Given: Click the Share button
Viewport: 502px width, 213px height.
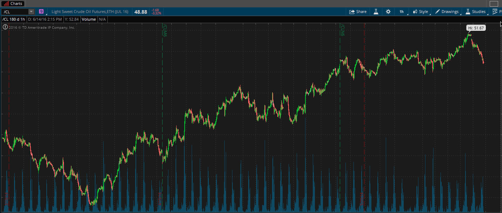Looking at the screenshot, I should tap(358, 12).
